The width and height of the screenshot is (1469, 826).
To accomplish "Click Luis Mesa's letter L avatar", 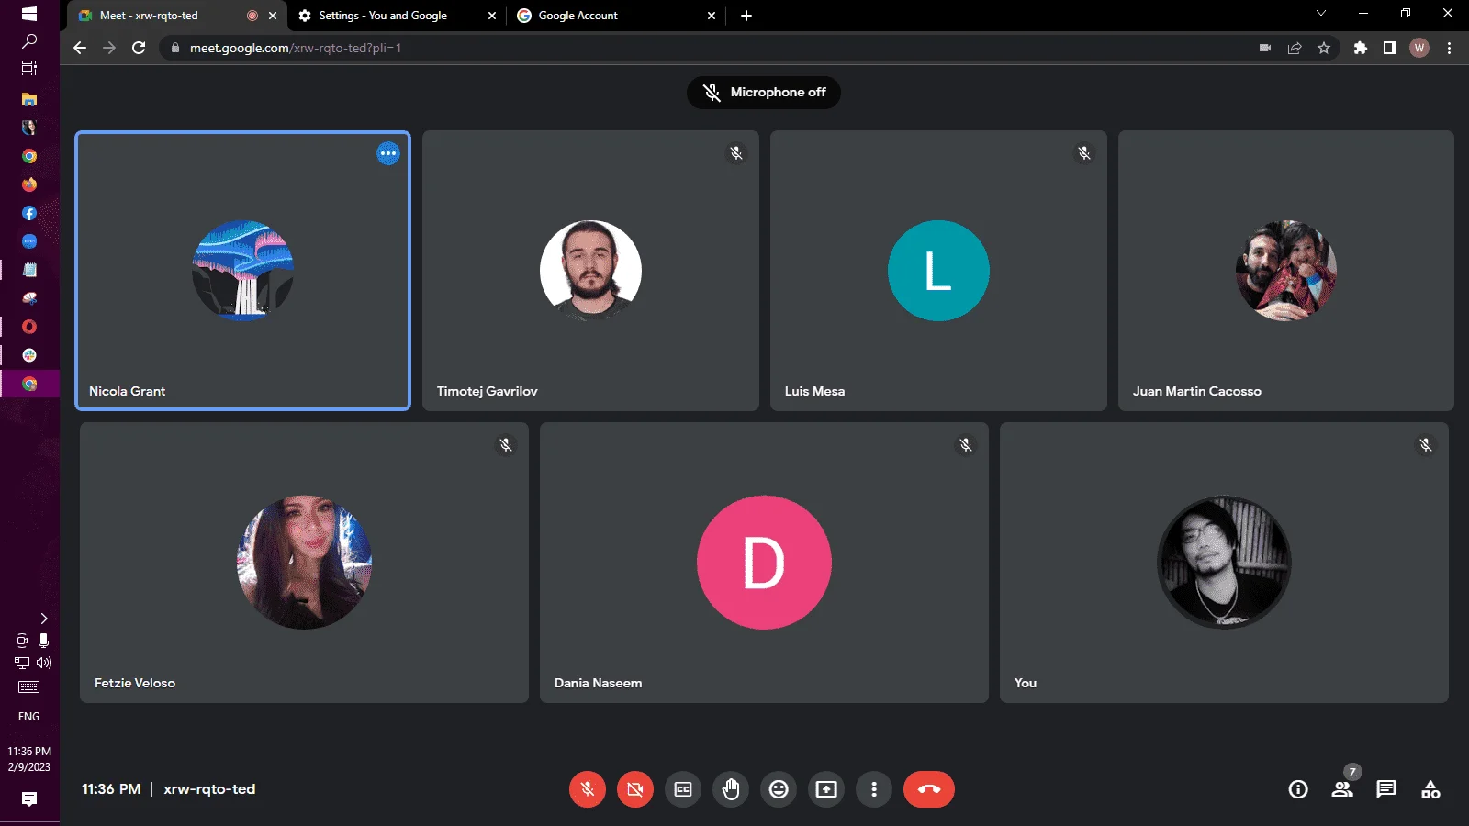I will click(x=938, y=271).
